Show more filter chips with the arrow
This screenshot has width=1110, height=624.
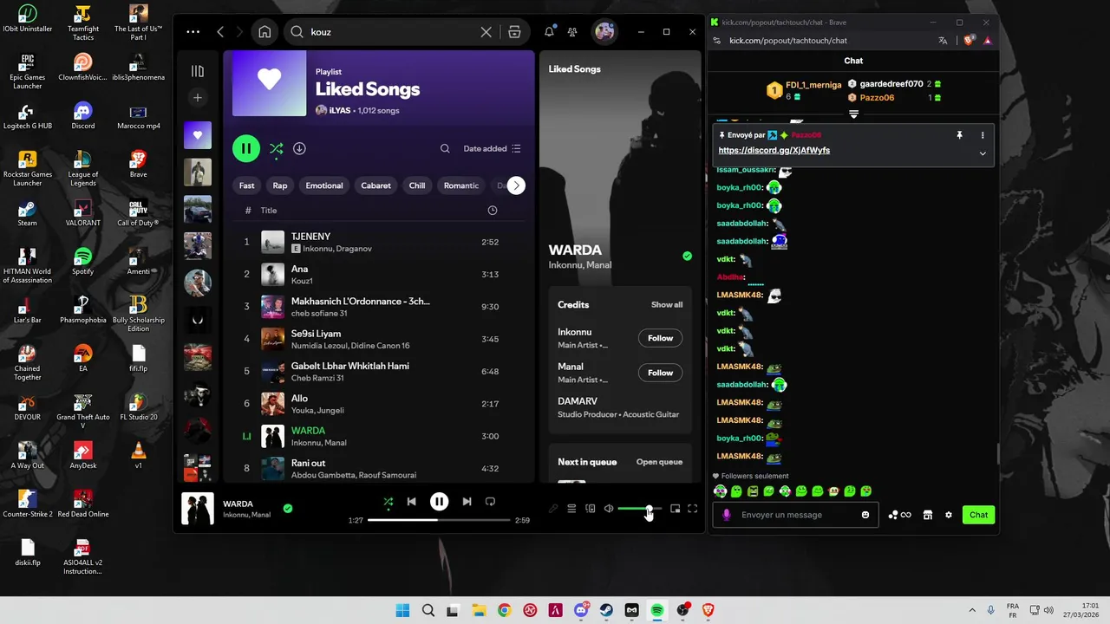tap(516, 185)
